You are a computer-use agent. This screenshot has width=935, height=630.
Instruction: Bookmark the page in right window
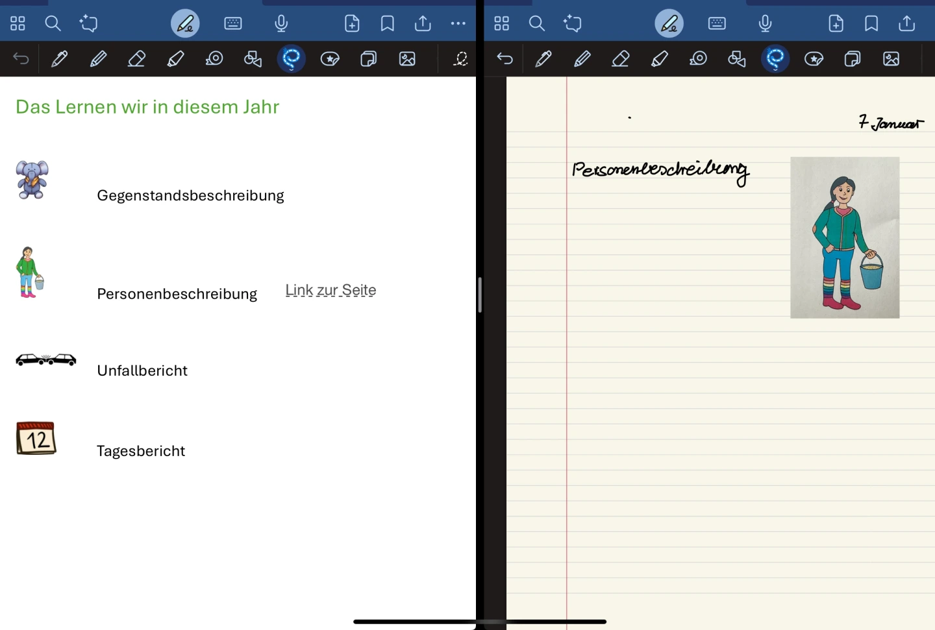[x=871, y=24]
